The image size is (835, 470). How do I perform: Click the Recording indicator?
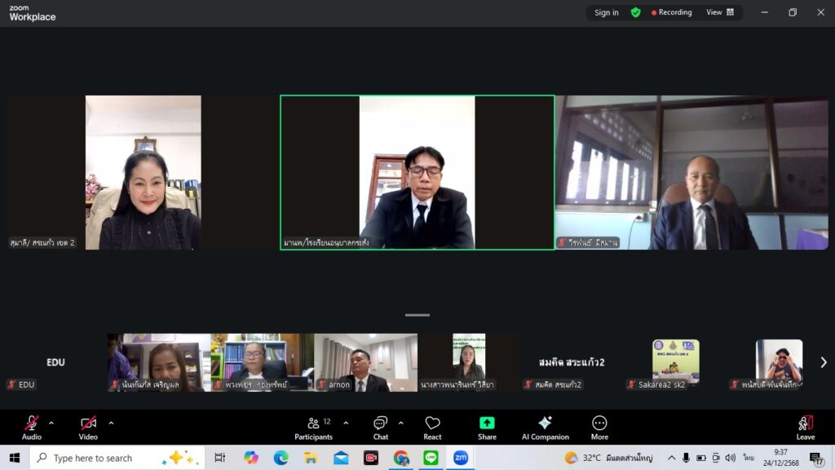671,12
